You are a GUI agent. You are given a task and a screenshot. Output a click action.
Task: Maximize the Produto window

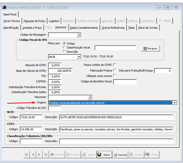point(168,7)
